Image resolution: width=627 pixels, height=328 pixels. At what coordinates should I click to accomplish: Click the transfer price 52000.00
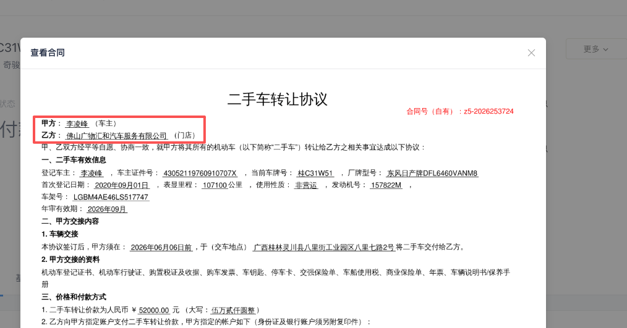click(154, 310)
